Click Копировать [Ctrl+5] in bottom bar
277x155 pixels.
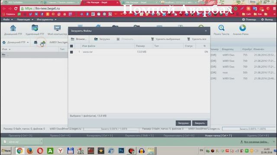pyautogui.click(x=100, y=136)
